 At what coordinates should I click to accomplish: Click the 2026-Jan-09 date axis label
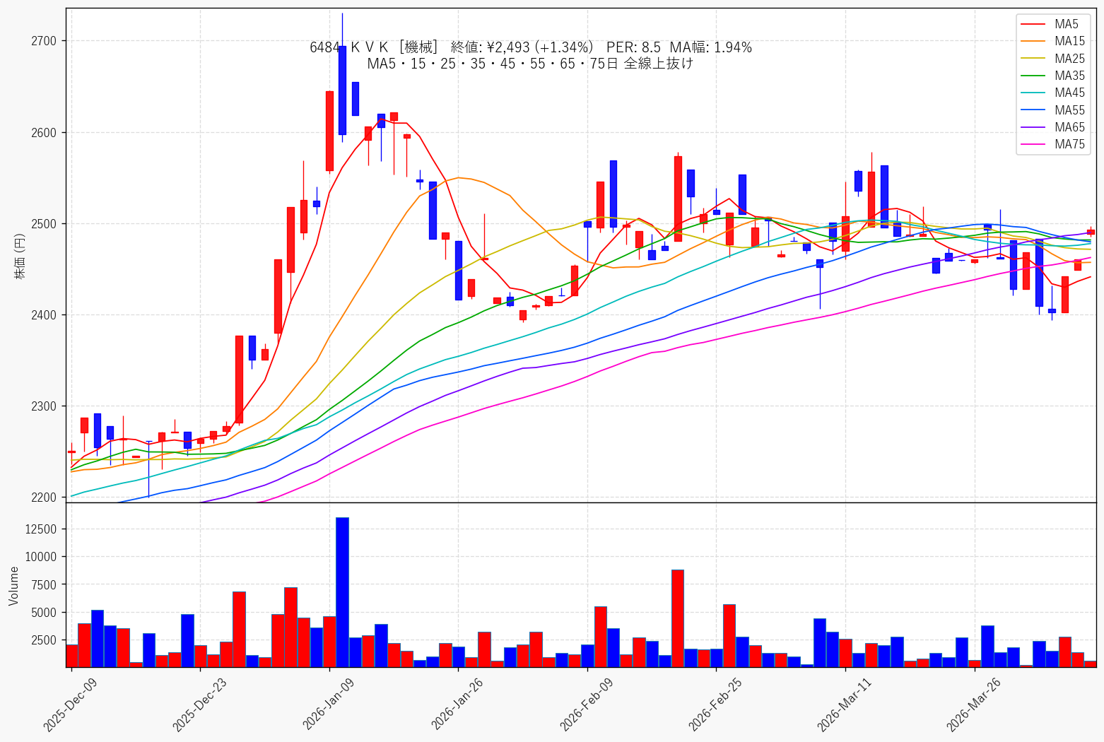[329, 705]
